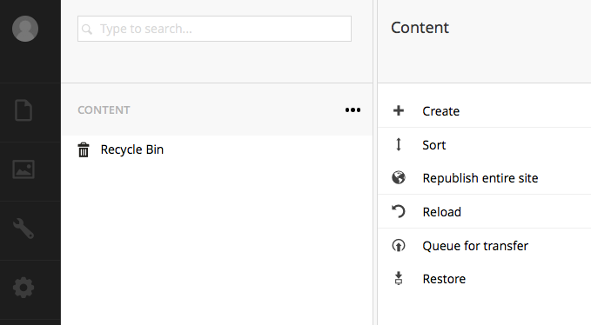Screen dimensions: 591x325
Task: Click the Type to search field
Action: point(214,29)
